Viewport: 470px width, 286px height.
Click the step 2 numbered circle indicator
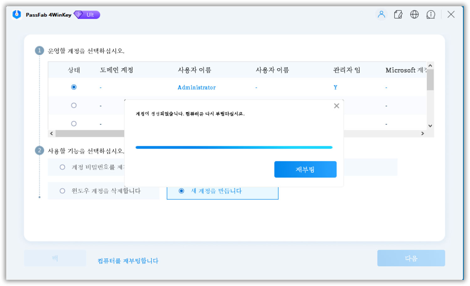[39, 150]
